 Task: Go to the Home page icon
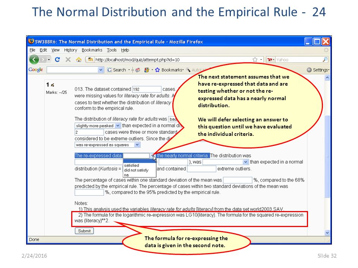[x=79, y=60]
